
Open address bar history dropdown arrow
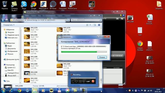tap(65, 20)
